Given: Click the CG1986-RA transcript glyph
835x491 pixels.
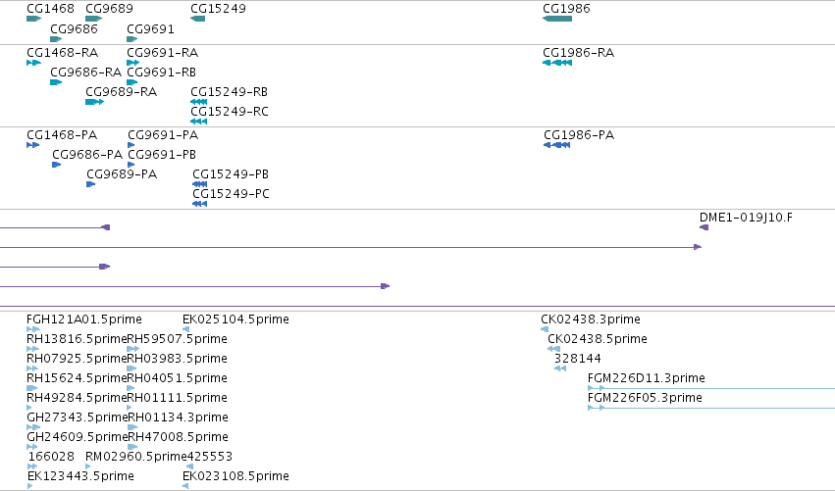Looking at the screenshot, I should point(557,63).
